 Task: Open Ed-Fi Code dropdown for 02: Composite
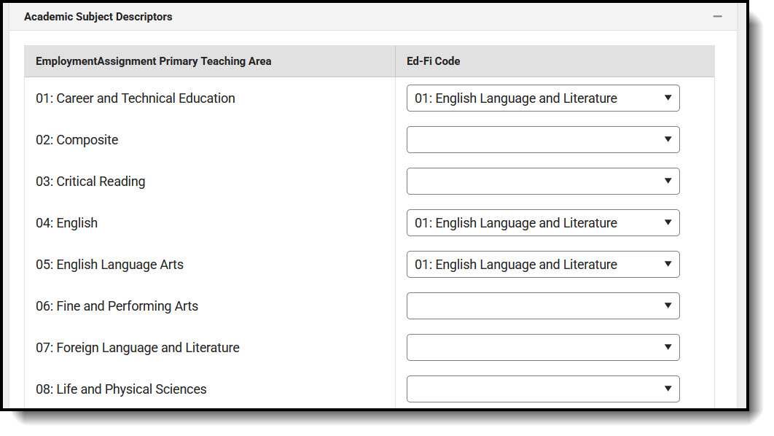point(542,140)
